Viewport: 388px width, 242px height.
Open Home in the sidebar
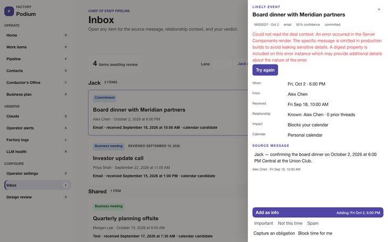point(37,35)
